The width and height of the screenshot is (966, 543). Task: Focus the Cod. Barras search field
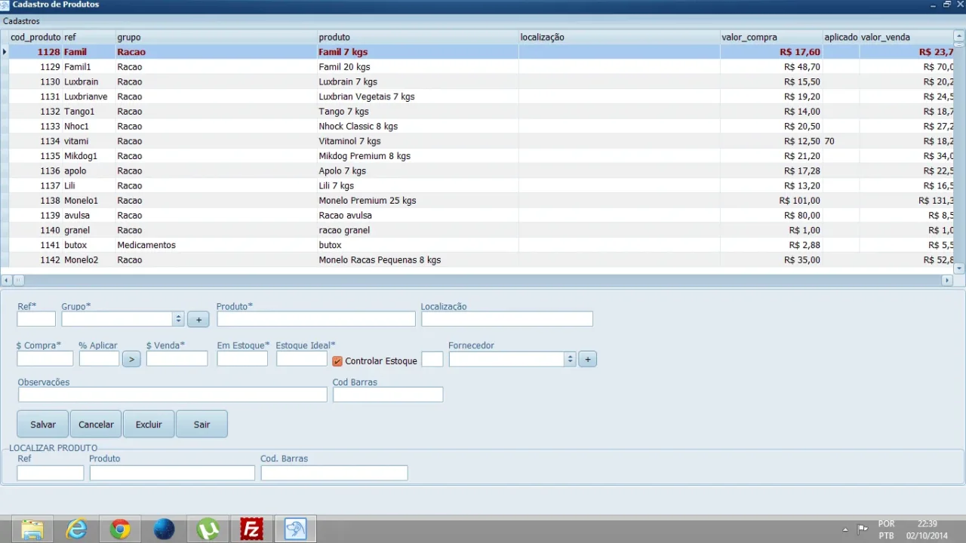334,473
